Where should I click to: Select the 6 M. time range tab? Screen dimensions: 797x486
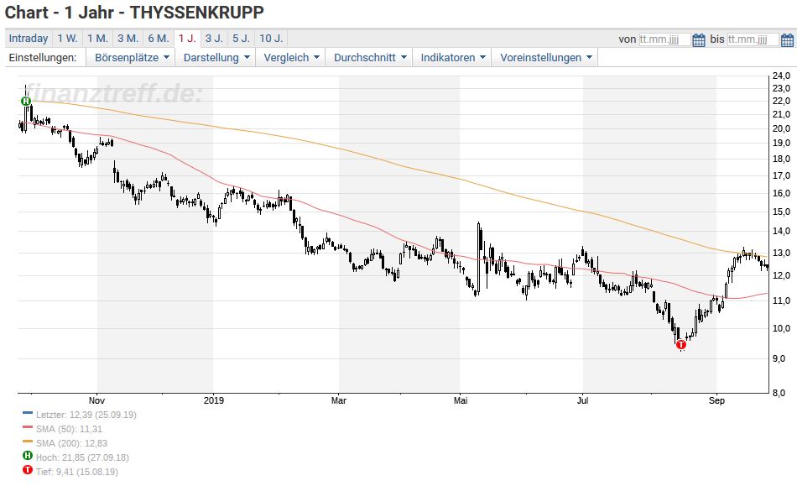(159, 39)
